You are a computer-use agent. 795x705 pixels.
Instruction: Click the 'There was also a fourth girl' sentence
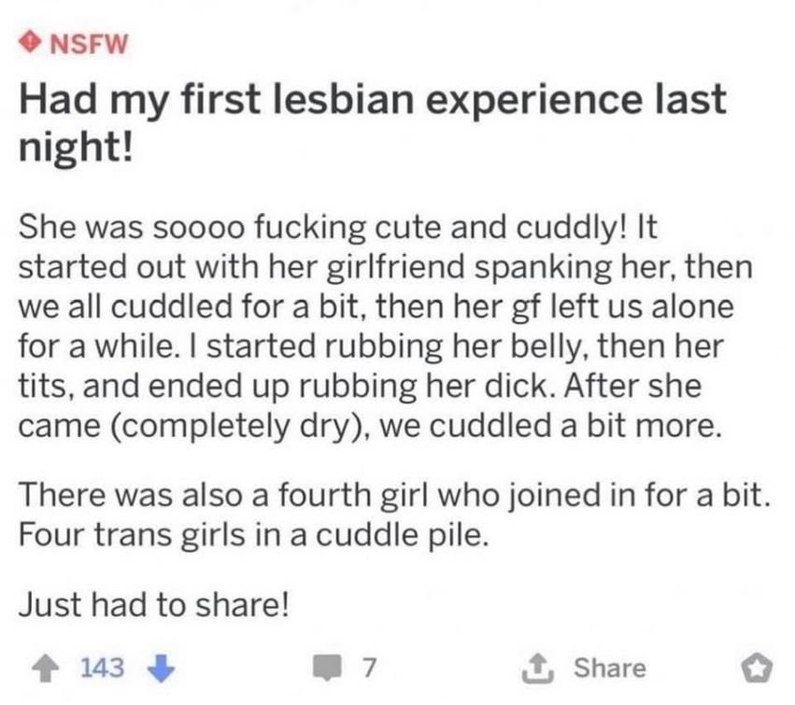[x=394, y=495]
